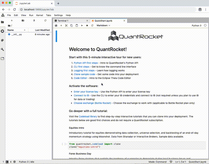
Task: Open Logging first steps link
Action: (84, 70)
